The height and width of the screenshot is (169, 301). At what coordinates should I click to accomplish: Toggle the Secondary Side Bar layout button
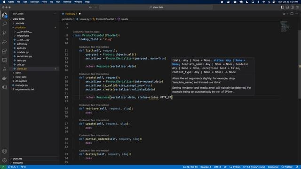tap(292, 8)
